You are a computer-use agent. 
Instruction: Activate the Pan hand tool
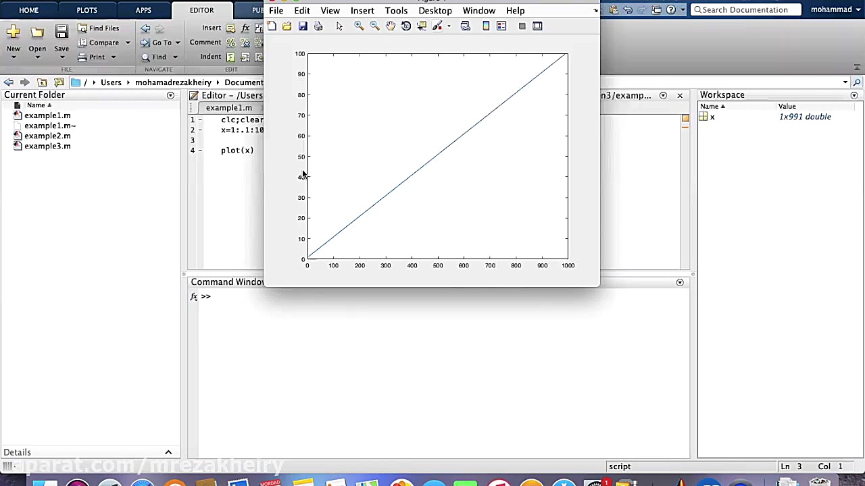tap(391, 26)
